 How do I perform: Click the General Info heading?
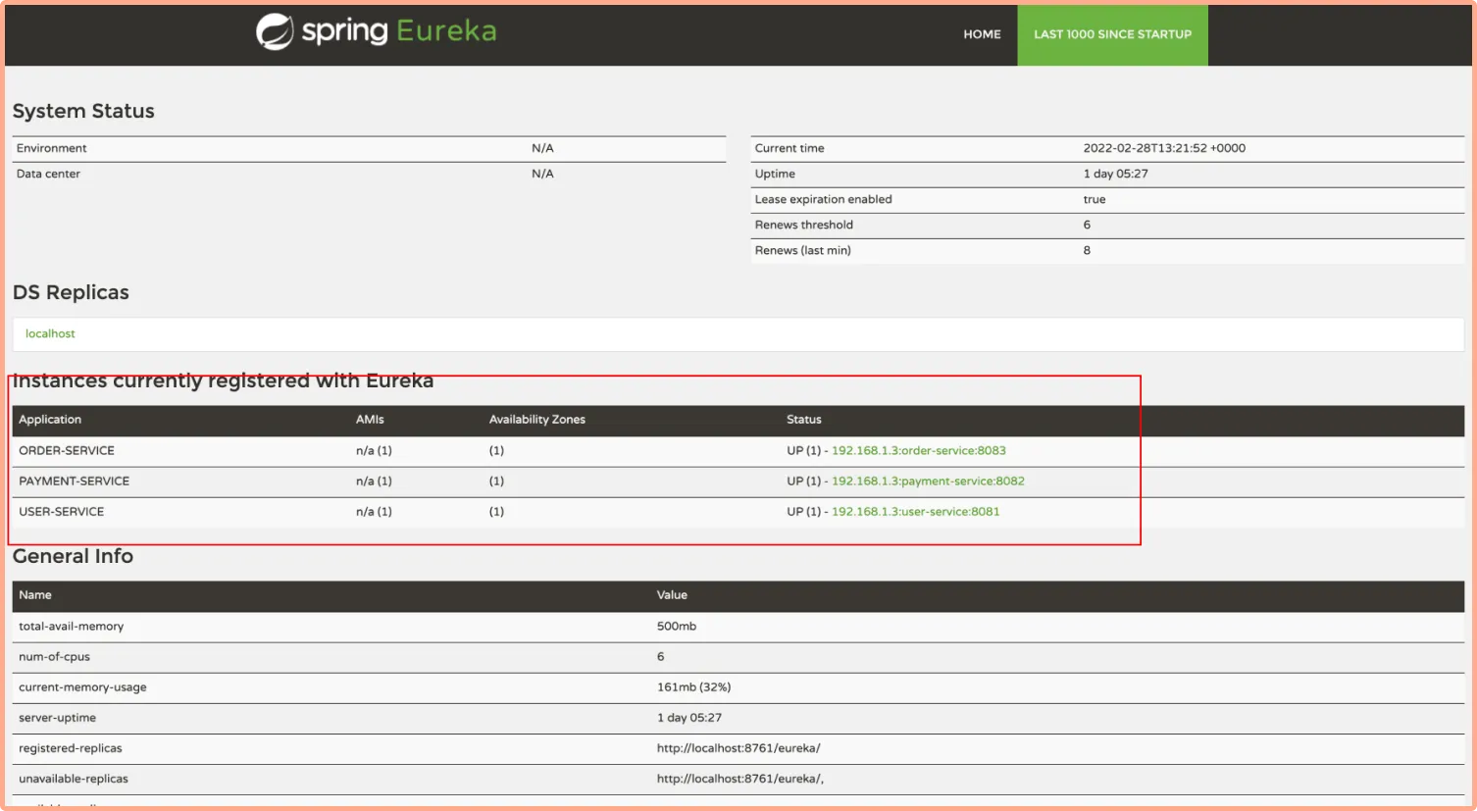click(x=73, y=556)
